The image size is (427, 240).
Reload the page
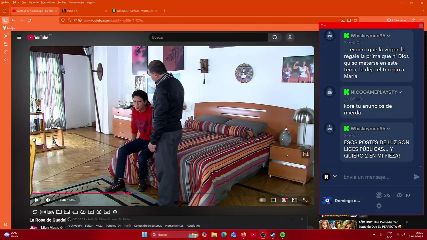pos(29,20)
